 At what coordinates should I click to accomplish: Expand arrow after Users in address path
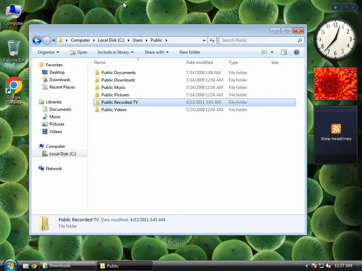point(147,40)
